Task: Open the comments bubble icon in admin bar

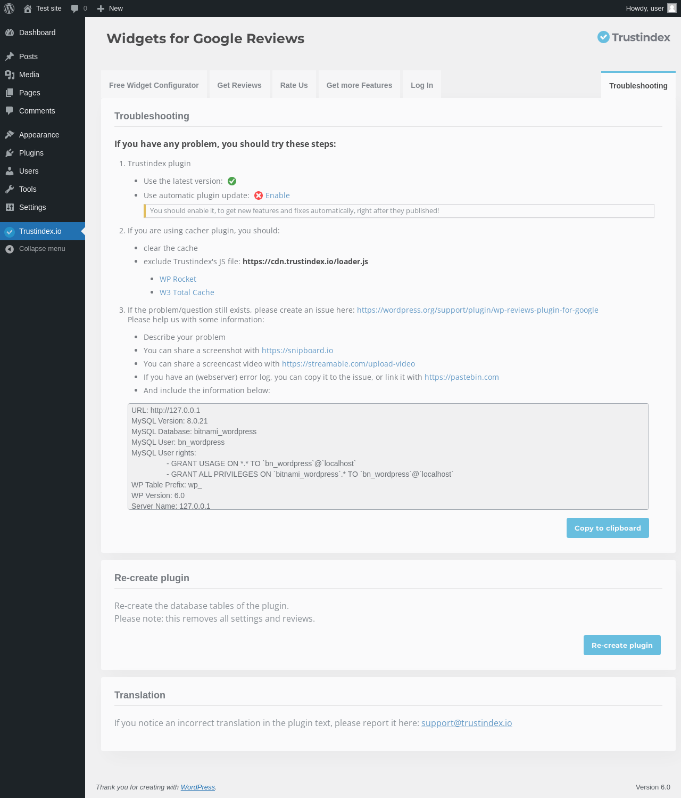Action: pyautogui.click(x=75, y=9)
